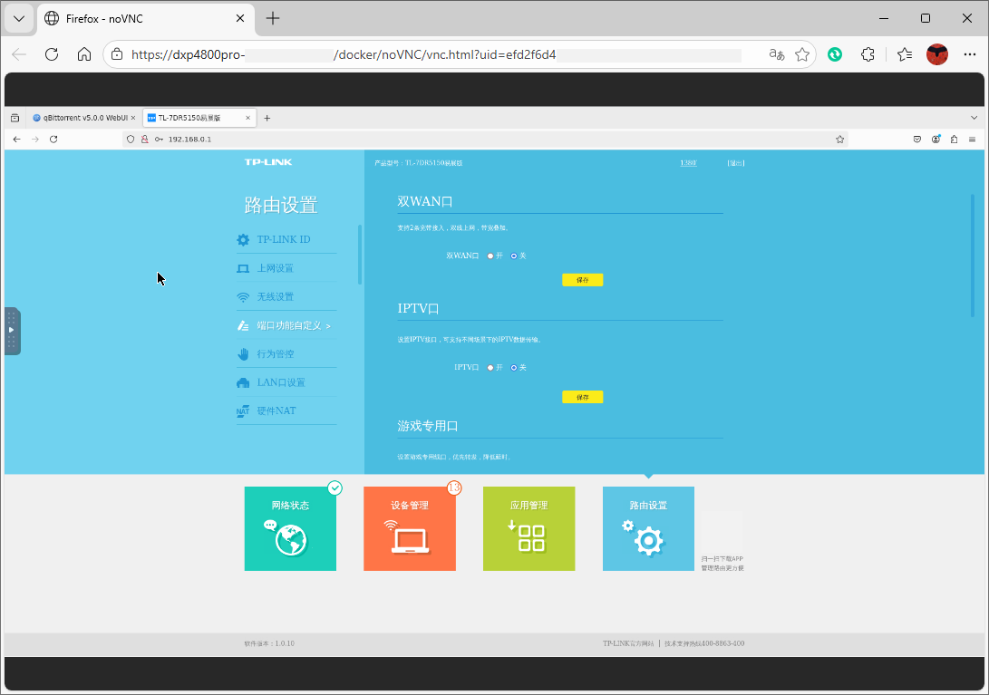The image size is (989, 695).
Task: Go back in the inner Firefox browser
Action: tap(17, 140)
